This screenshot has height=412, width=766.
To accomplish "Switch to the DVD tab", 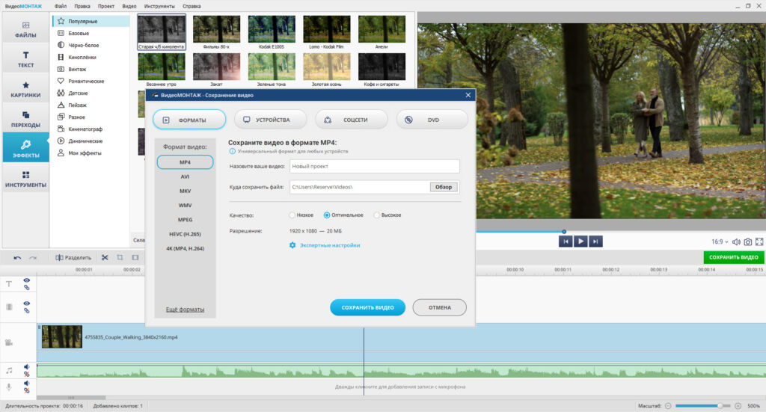I will (x=432, y=120).
